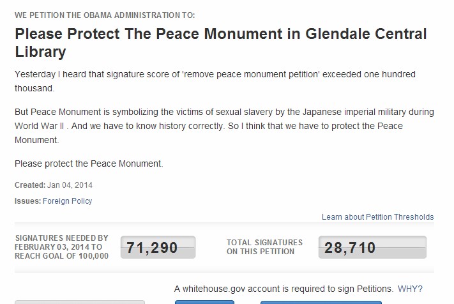Click the 'Created:' bold label
454x304 pixels.
click(x=30, y=185)
